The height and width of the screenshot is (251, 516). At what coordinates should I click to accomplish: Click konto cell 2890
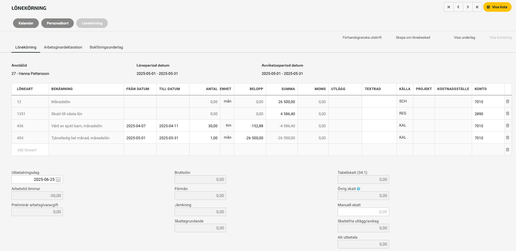488,114
